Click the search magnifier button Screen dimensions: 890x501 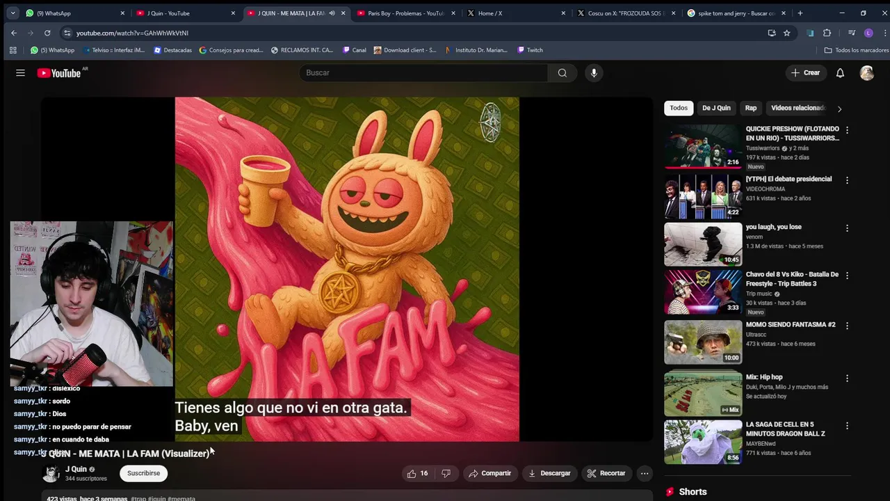(562, 73)
